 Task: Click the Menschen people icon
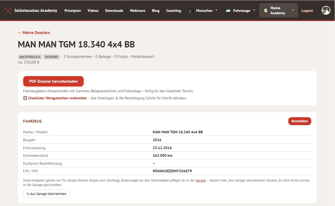coord(191,11)
